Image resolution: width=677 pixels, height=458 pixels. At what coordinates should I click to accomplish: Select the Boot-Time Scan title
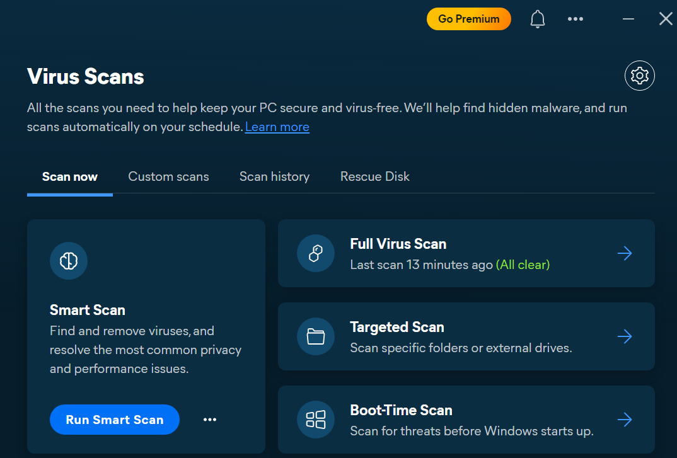coord(401,410)
